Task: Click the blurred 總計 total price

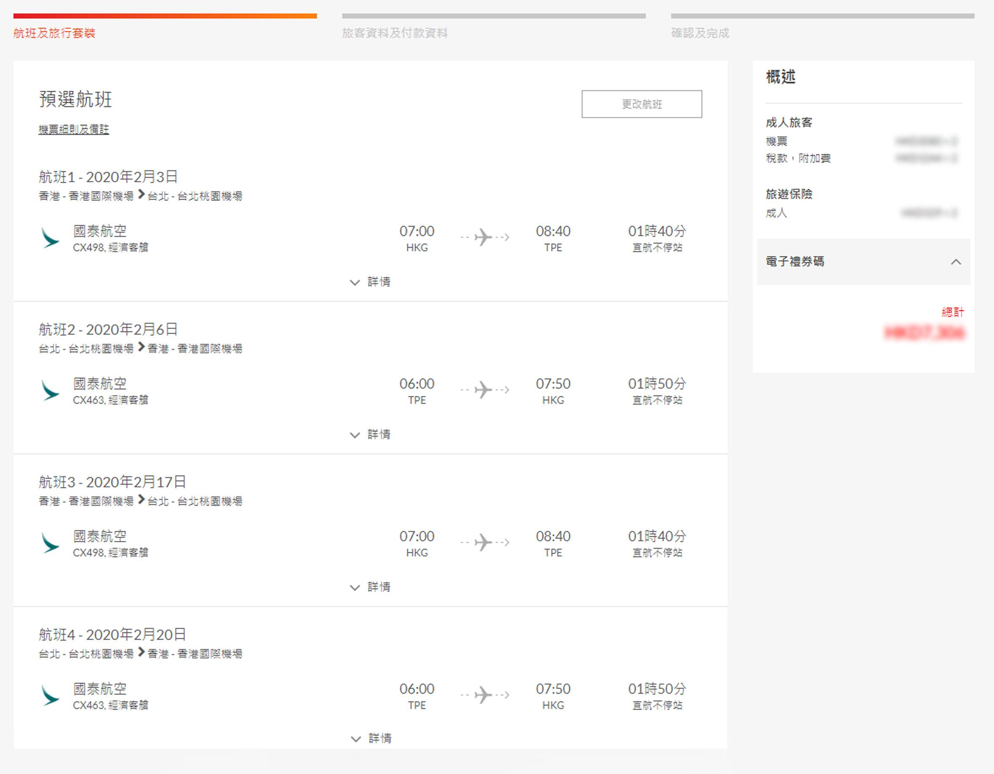Action: (x=924, y=333)
